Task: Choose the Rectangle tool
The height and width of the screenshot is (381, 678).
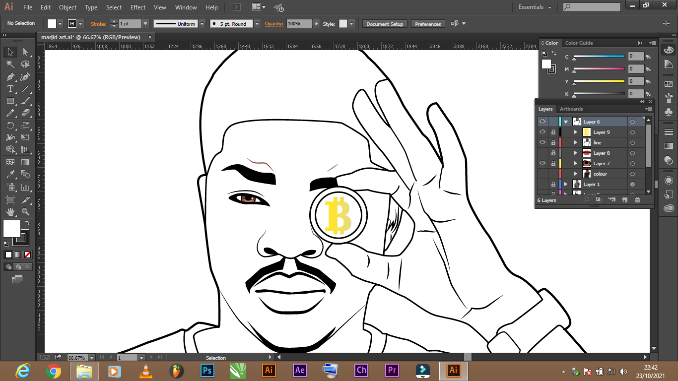Action: (x=10, y=101)
